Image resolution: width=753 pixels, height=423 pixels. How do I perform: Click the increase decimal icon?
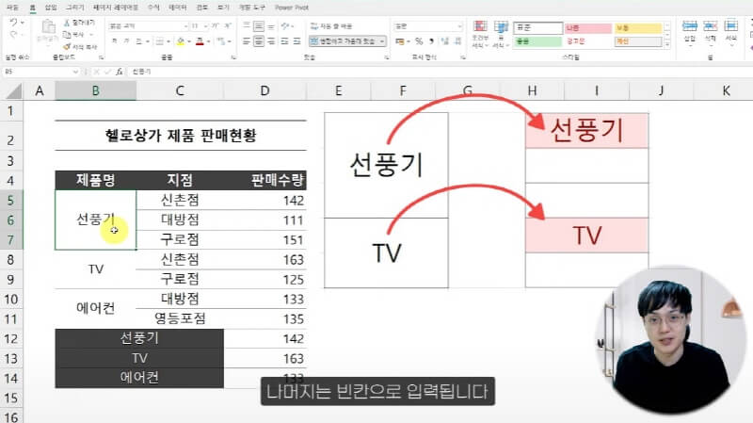[x=445, y=41]
